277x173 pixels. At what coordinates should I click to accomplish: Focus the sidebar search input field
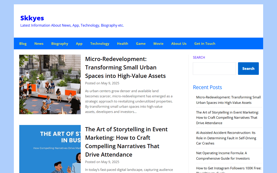(x=214, y=68)
